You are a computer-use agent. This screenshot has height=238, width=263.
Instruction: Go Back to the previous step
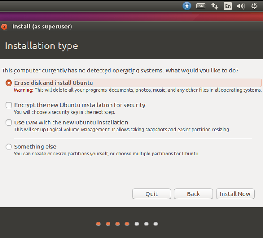pyautogui.click(x=193, y=194)
